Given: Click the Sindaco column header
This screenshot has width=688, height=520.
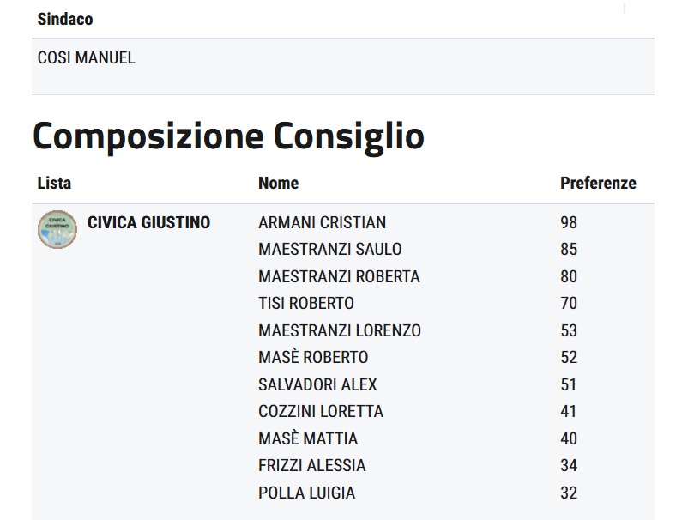Looking at the screenshot, I should [x=65, y=19].
